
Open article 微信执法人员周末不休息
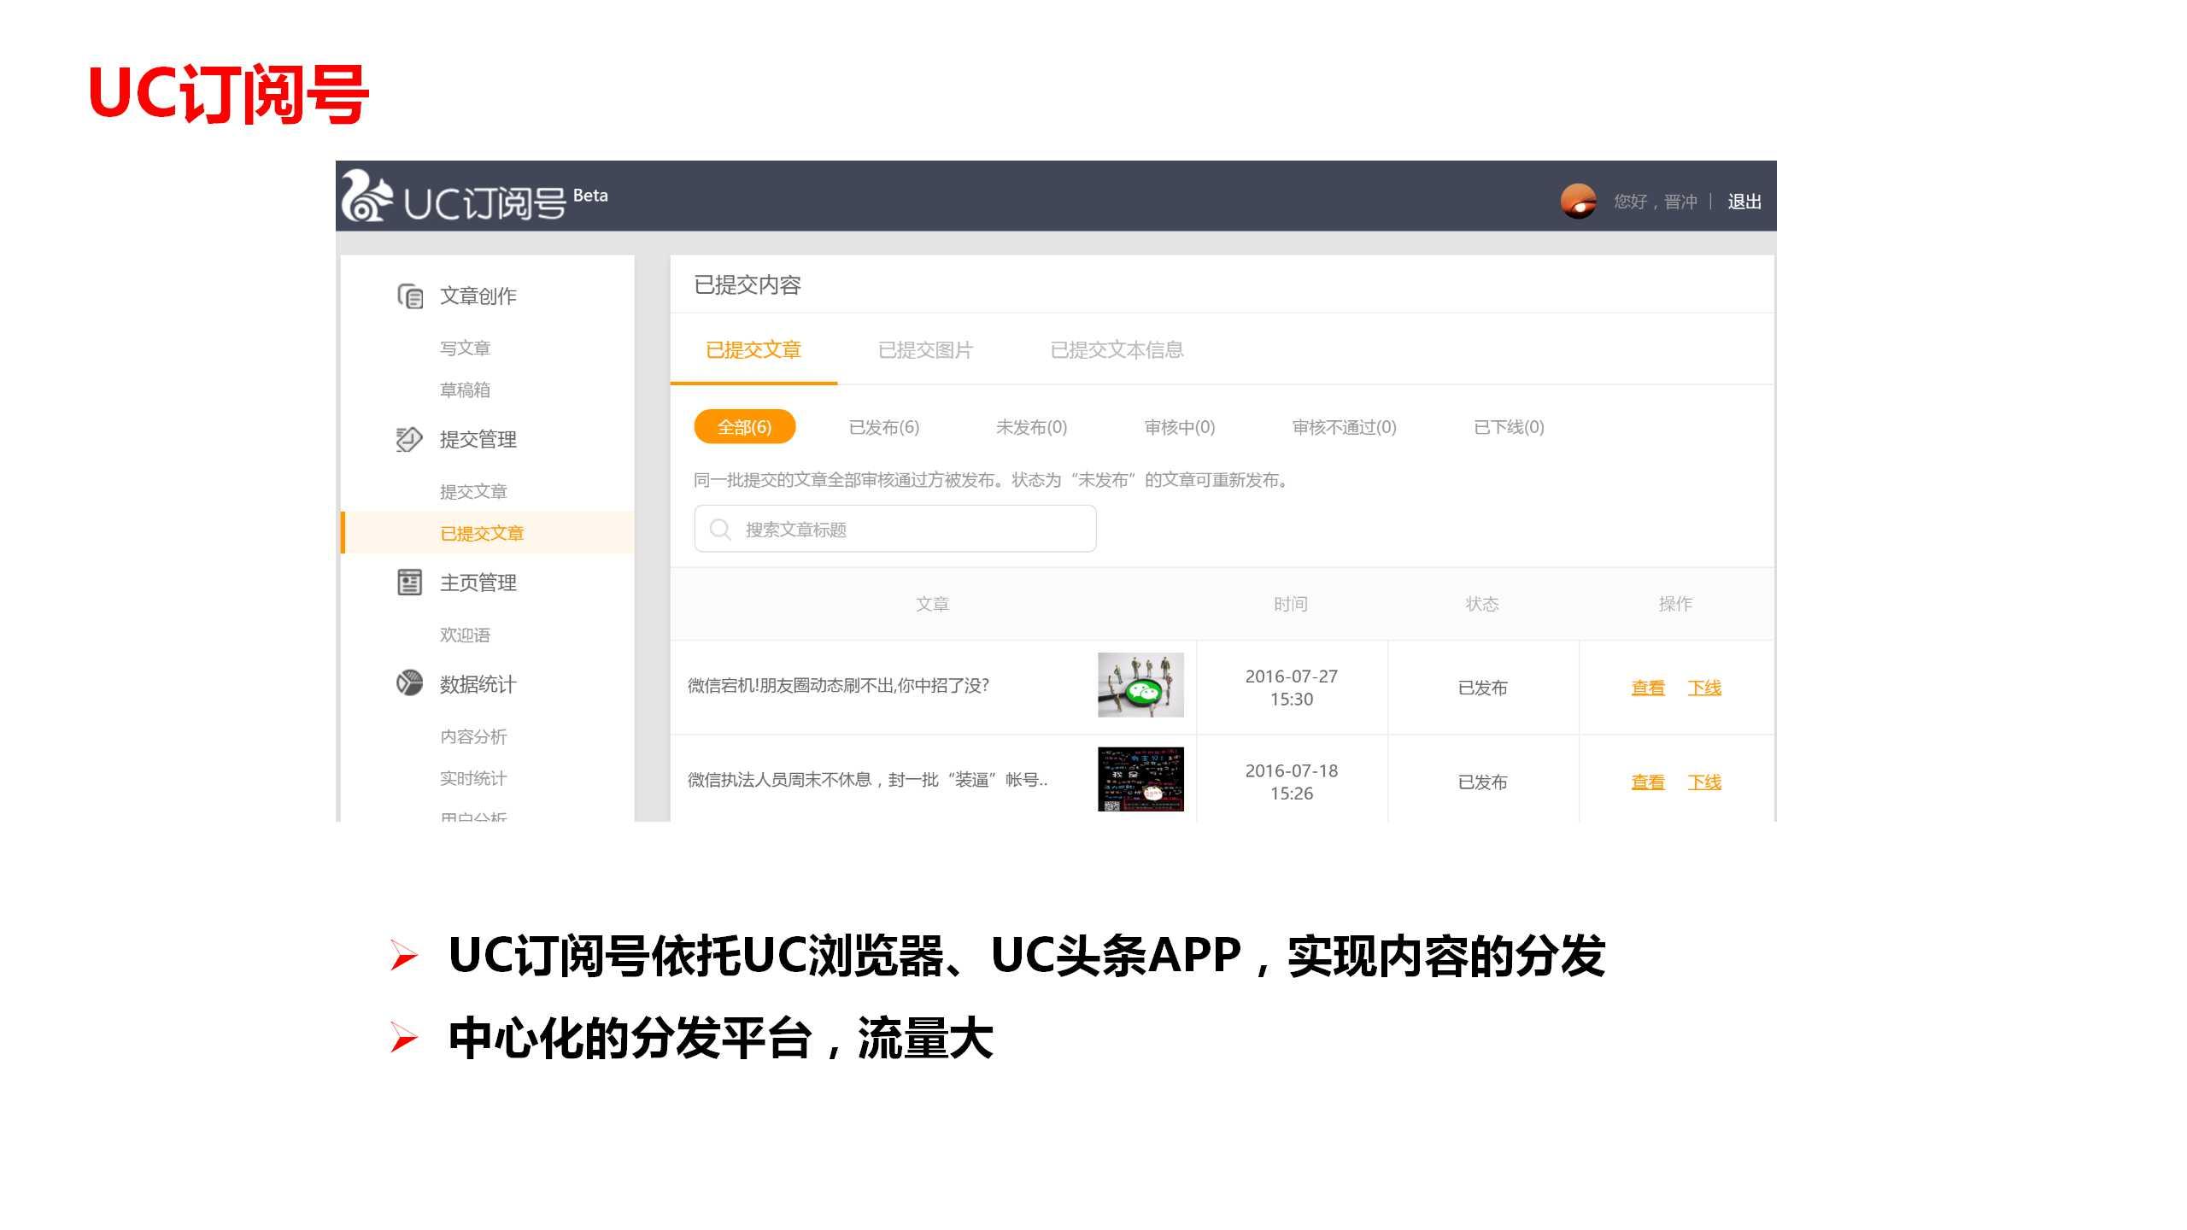pos(867,780)
